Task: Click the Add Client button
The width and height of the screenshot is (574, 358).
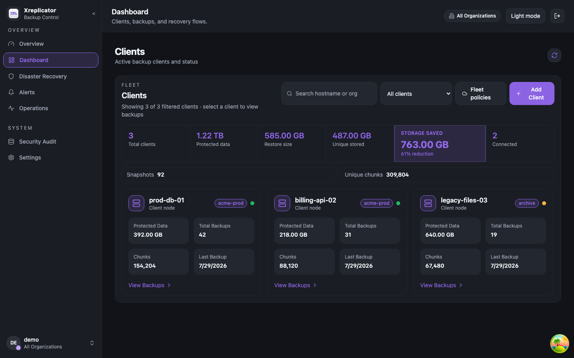Action: 532,93
